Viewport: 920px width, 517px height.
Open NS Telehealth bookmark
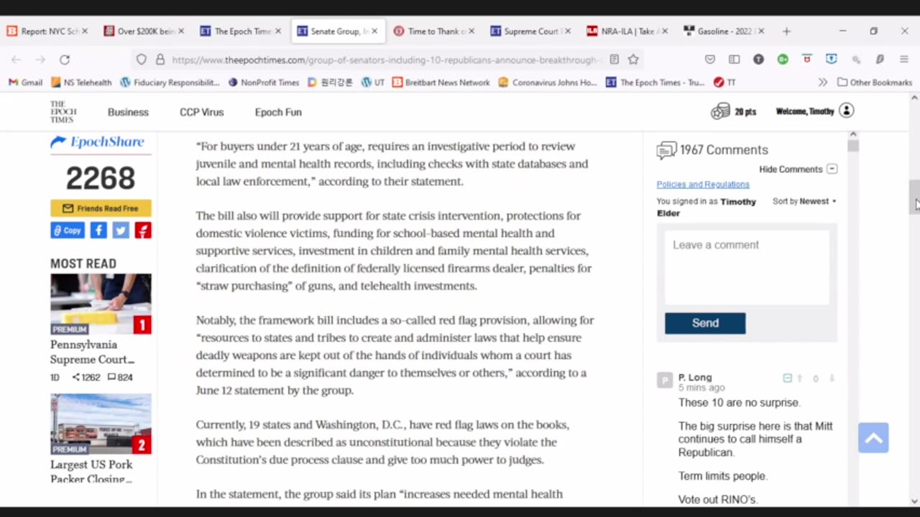click(x=81, y=83)
